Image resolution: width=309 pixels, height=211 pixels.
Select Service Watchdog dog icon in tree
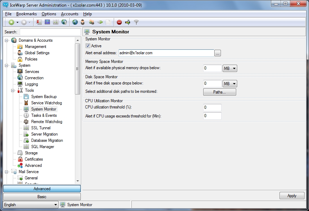point(26,103)
